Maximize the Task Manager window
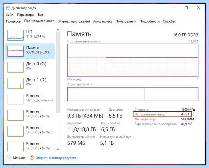Image resolution: width=209 pixels, height=168 pixels. coord(186,8)
